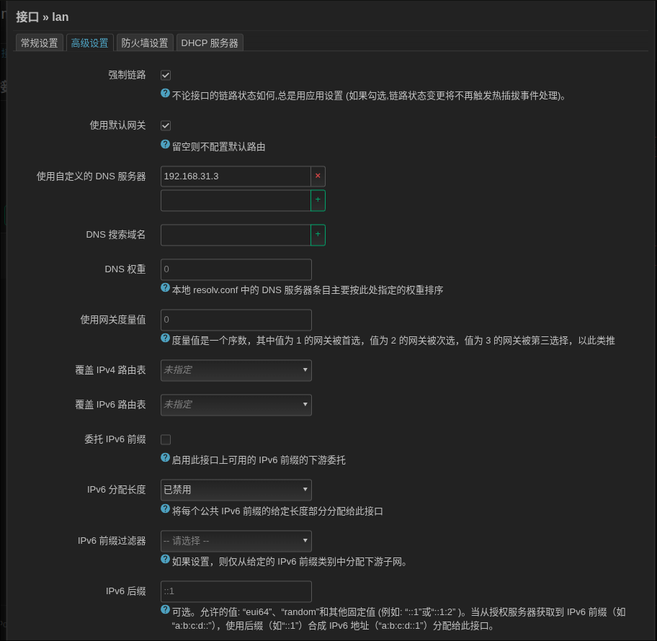Click help icon under 使用网关度量值 field
This screenshot has width=657, height=641.
point(165,339)
